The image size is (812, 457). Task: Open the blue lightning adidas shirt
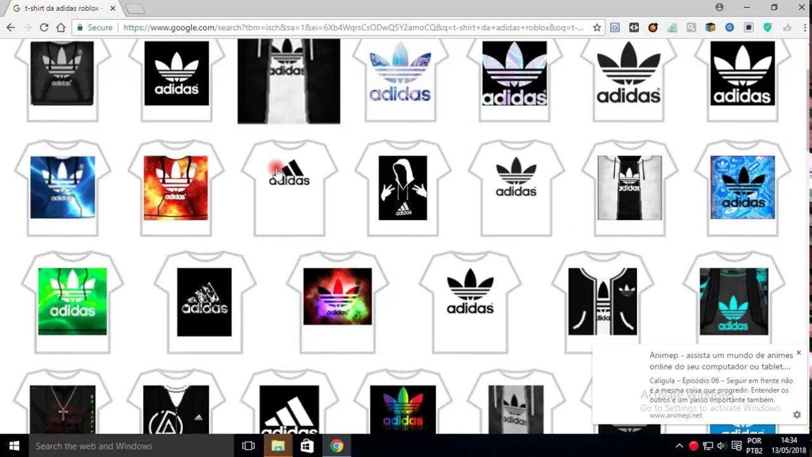point(62,187)
